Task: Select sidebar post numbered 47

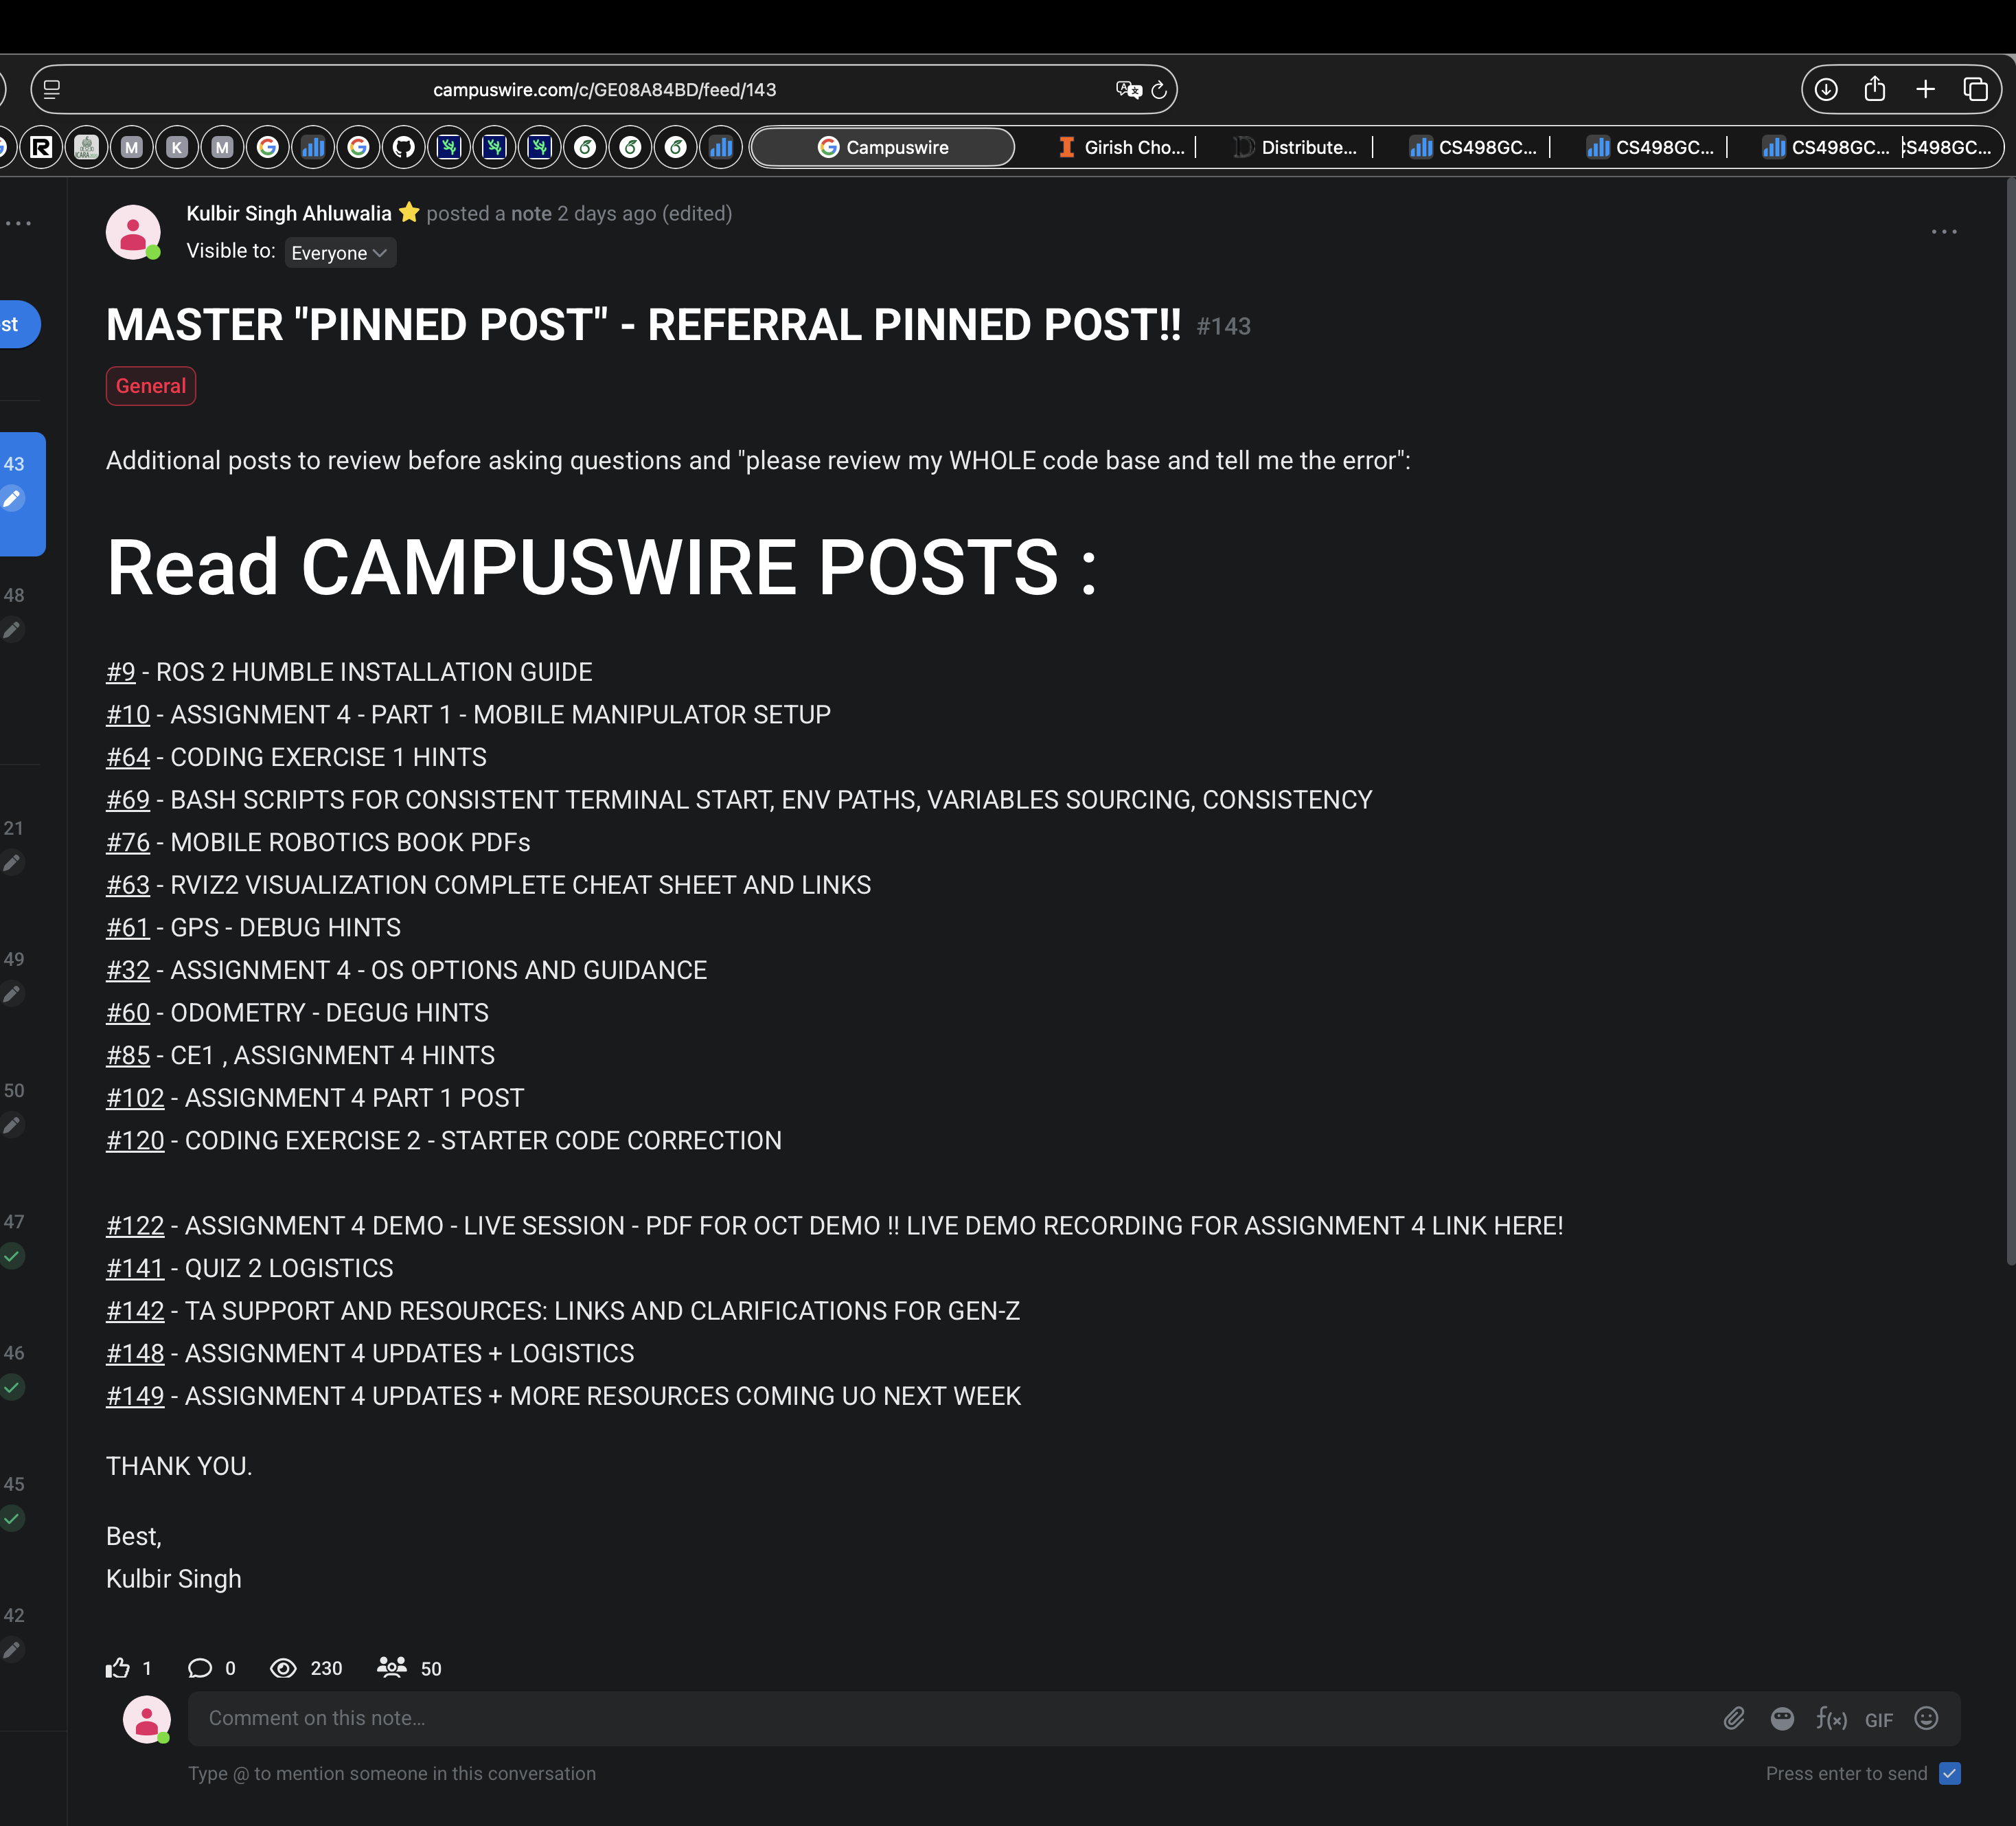Action: click(x=14, y=1239)
